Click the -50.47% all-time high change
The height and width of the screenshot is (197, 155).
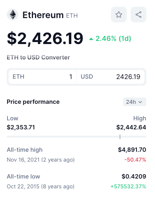point(135,160)
